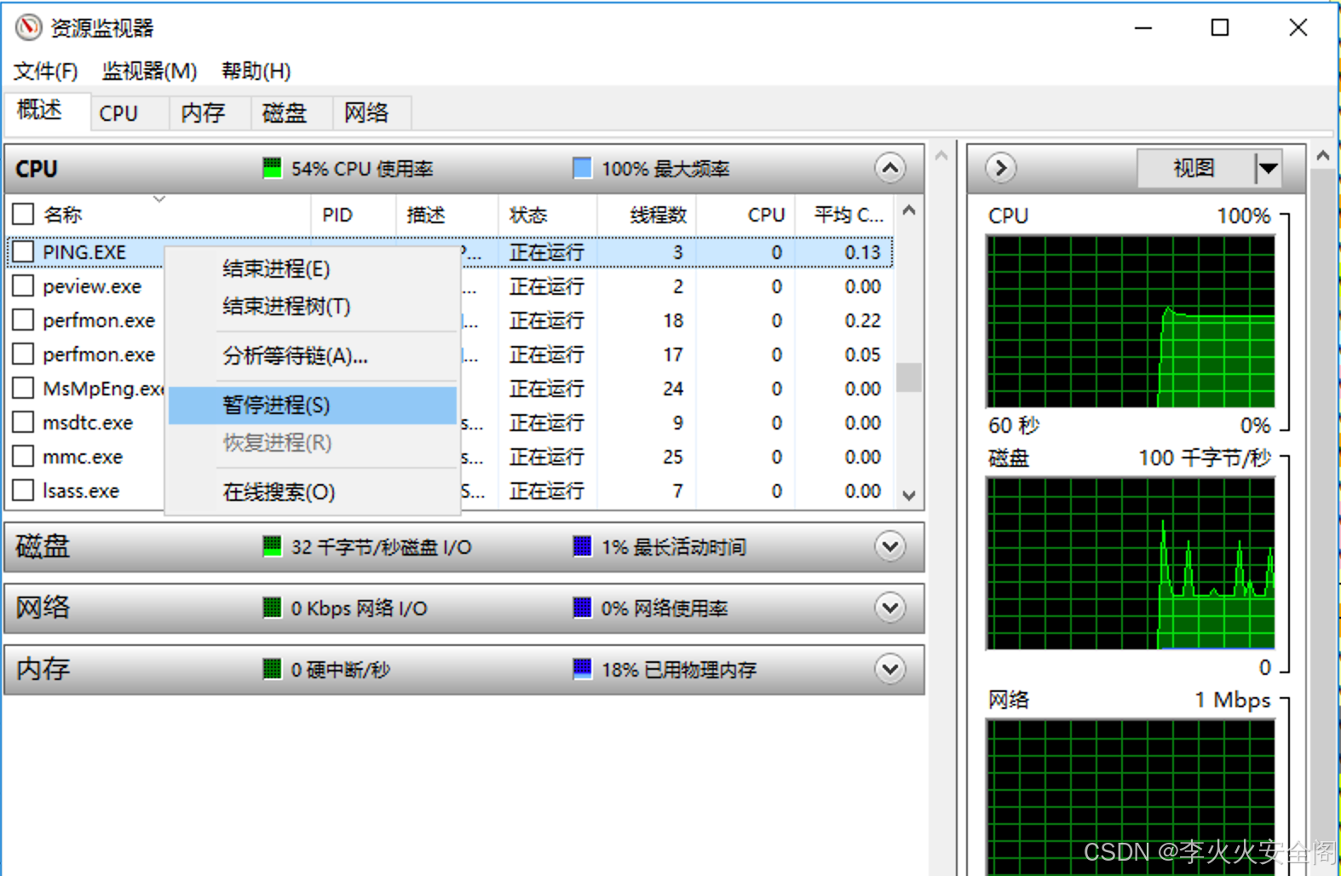
Task: Click the graph pane scrollbar up arrow
Action: 1322,156
